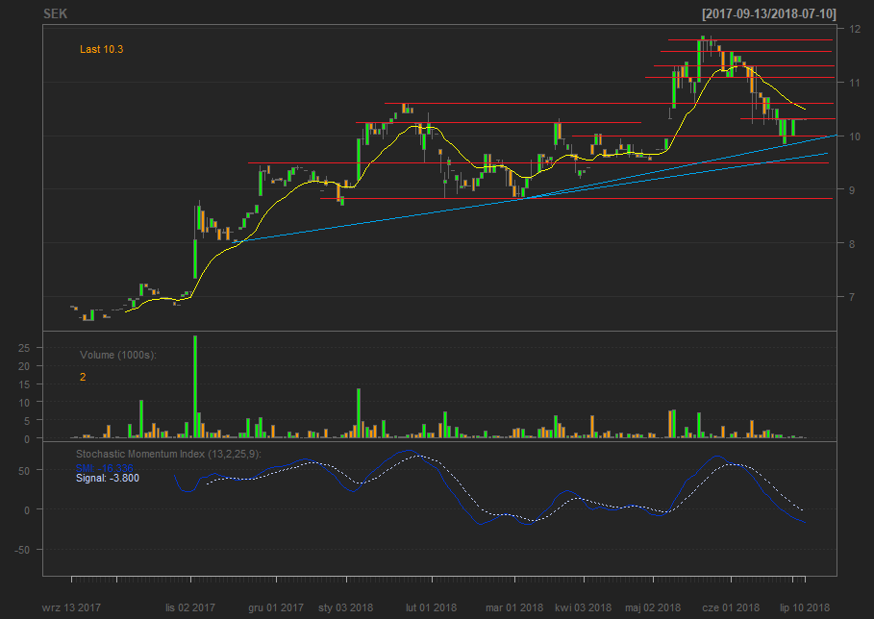
Task: Click the volume axis label 20
Action: tap(24, 366)
